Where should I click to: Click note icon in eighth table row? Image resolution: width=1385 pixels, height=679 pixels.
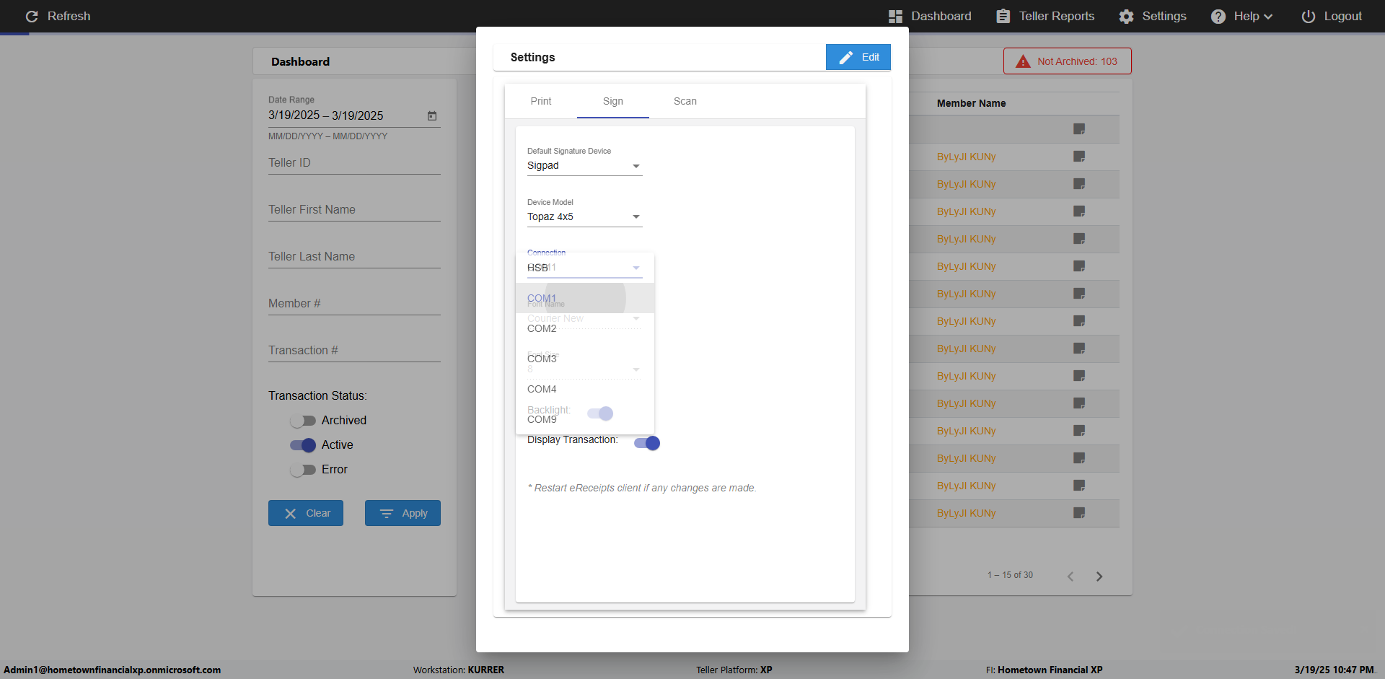point(1079,321)
